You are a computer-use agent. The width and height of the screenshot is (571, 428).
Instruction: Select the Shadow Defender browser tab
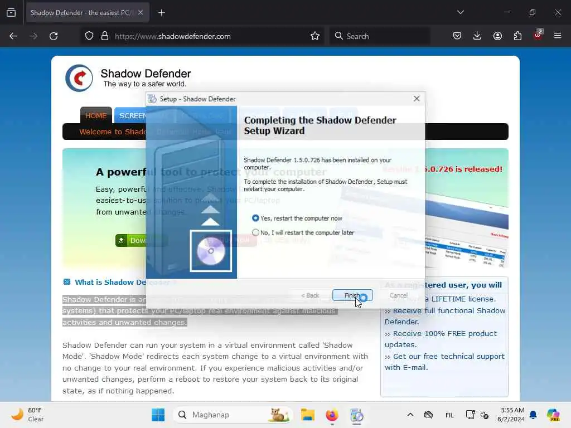[x=88, y=12]
